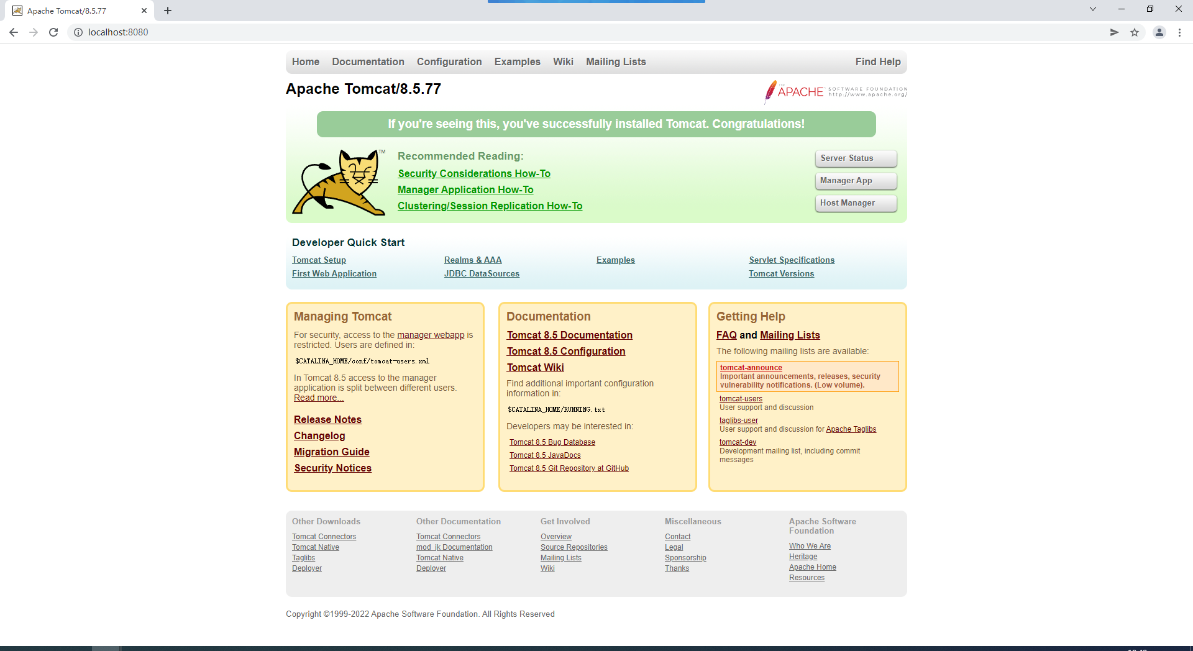This screenshot has width=1193, height=651.
Task: Open the tomcat-users mailing list link
Action: [741, 399]
